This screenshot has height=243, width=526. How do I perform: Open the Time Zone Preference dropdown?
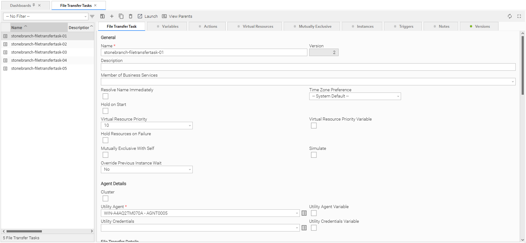[355, 96]
